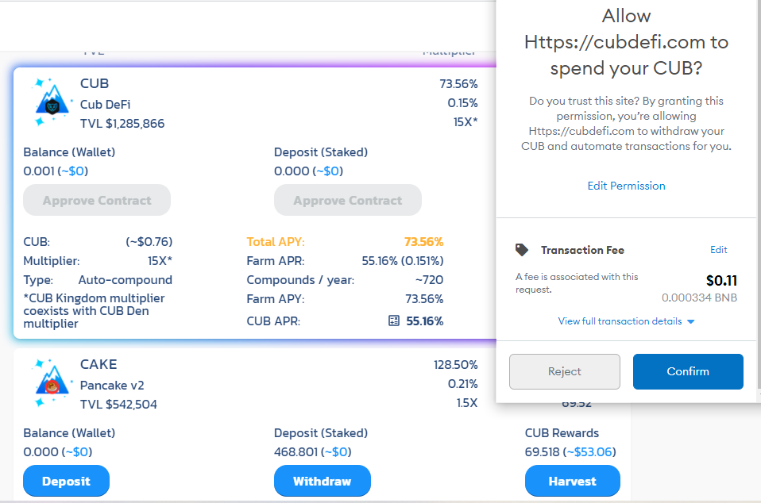Harvest the CUB Rewards
The height and width of the screenshot is (503, 761).
572,482
